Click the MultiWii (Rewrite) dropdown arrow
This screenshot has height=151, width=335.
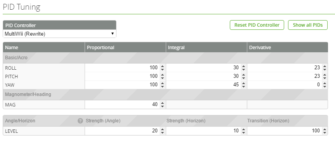pyautogui.click(x=113, y=34)
